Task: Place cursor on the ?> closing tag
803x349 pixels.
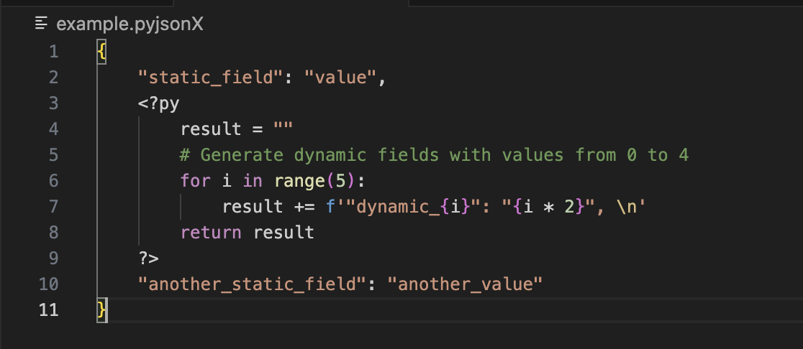Action: click(149, 259)
